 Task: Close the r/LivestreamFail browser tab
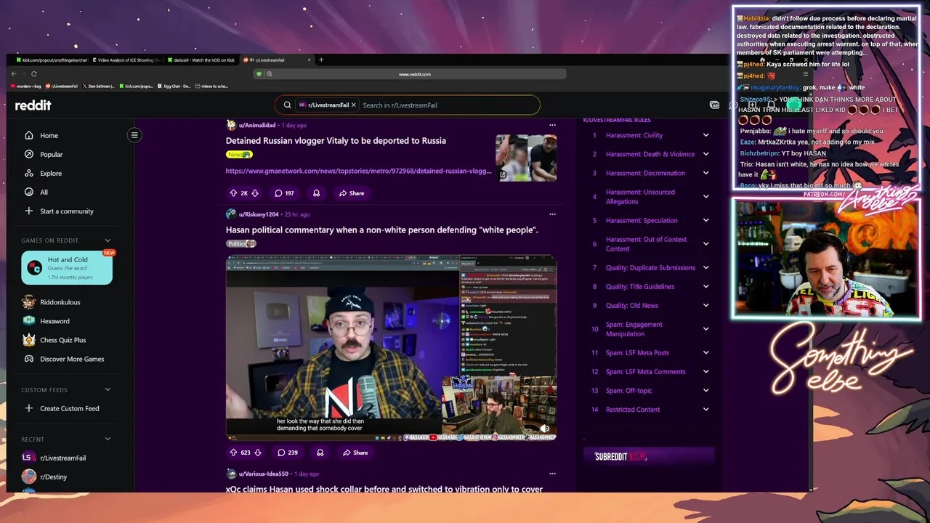(309, 60)
